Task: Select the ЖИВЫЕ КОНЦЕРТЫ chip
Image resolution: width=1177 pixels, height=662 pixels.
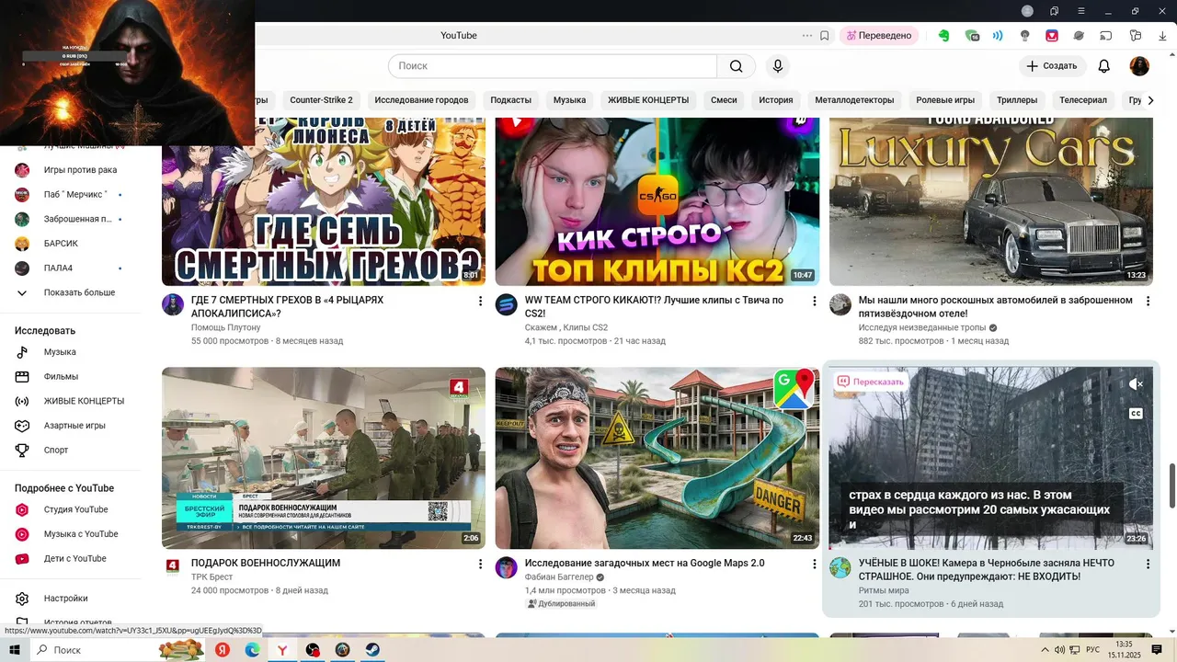Action: coord(648,100)
